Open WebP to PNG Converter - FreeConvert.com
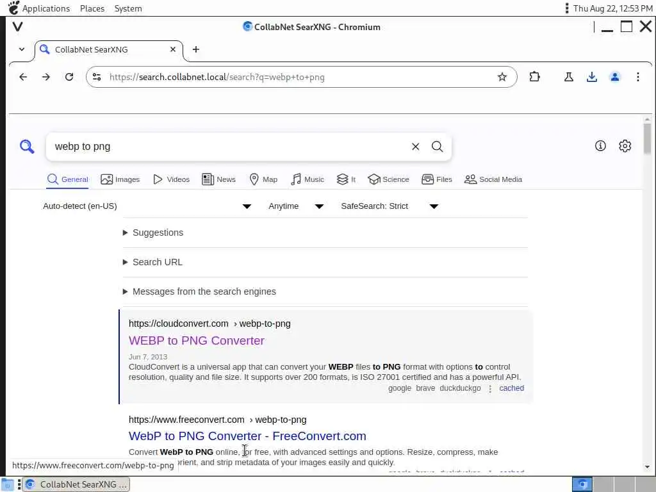The image size is (656, 492). point(247,436)
